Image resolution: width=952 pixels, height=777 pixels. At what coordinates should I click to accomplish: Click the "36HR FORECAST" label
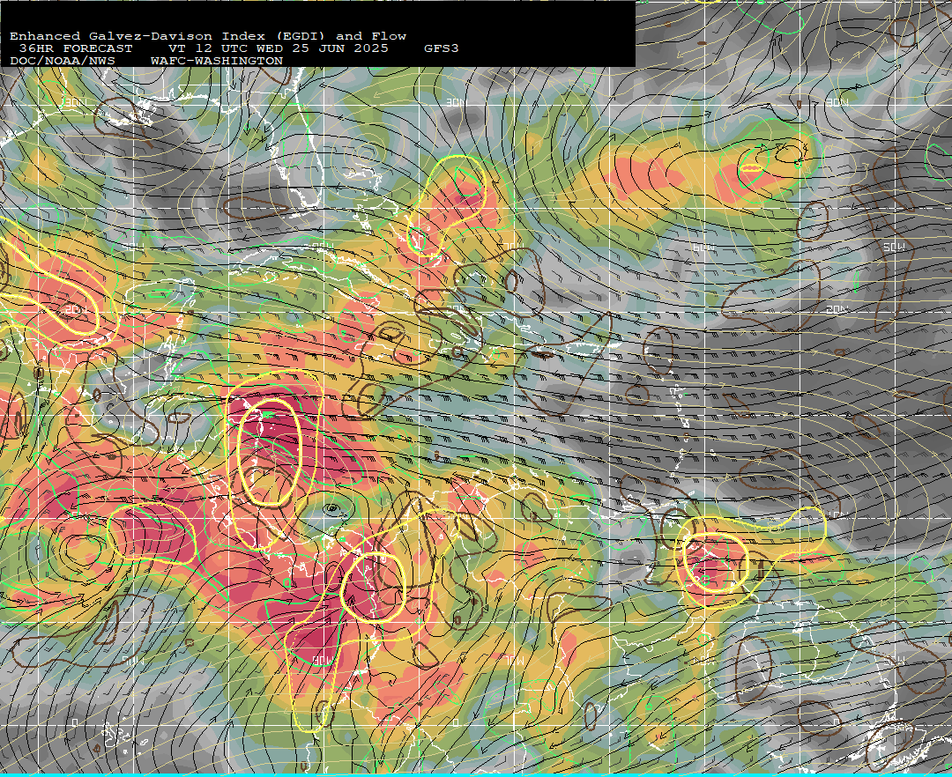[x=75, y=48]
